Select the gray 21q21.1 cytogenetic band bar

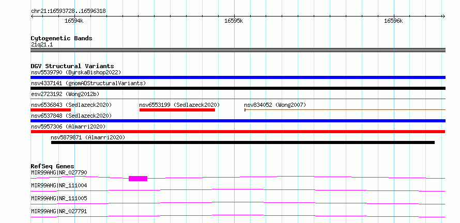(238, 50)
